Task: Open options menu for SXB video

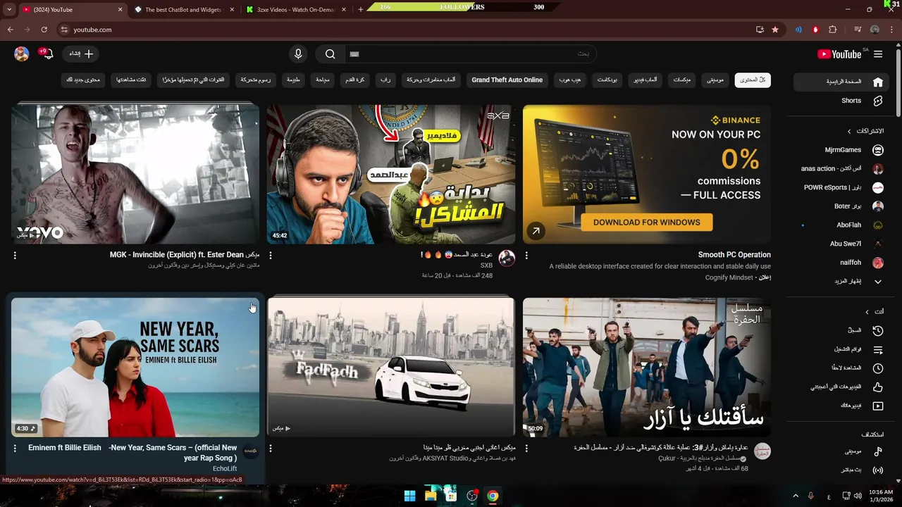Action: pos(271,256)
